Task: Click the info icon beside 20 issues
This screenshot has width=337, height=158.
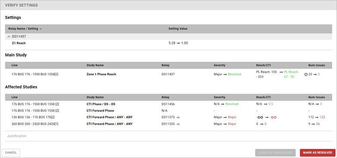Action: coord(306,74)
